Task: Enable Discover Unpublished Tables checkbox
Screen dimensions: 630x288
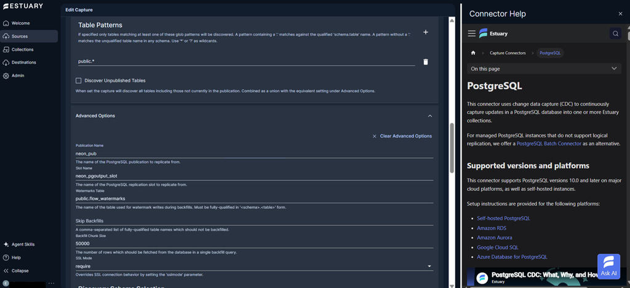Action: [x=79, y=80]
